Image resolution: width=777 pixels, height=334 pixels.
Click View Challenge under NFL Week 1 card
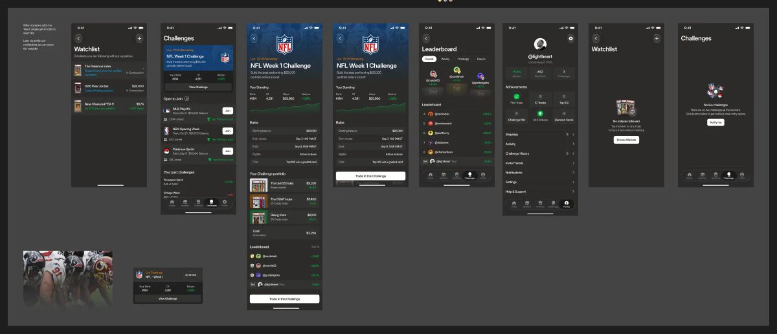click(198, 87)
